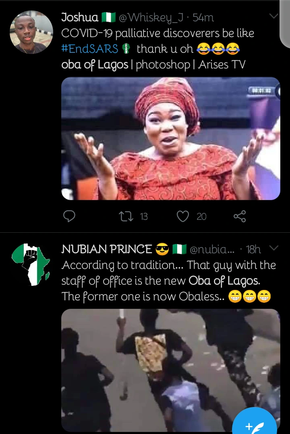Like Joshua's tweet with heart icon

tap(183, 217)
